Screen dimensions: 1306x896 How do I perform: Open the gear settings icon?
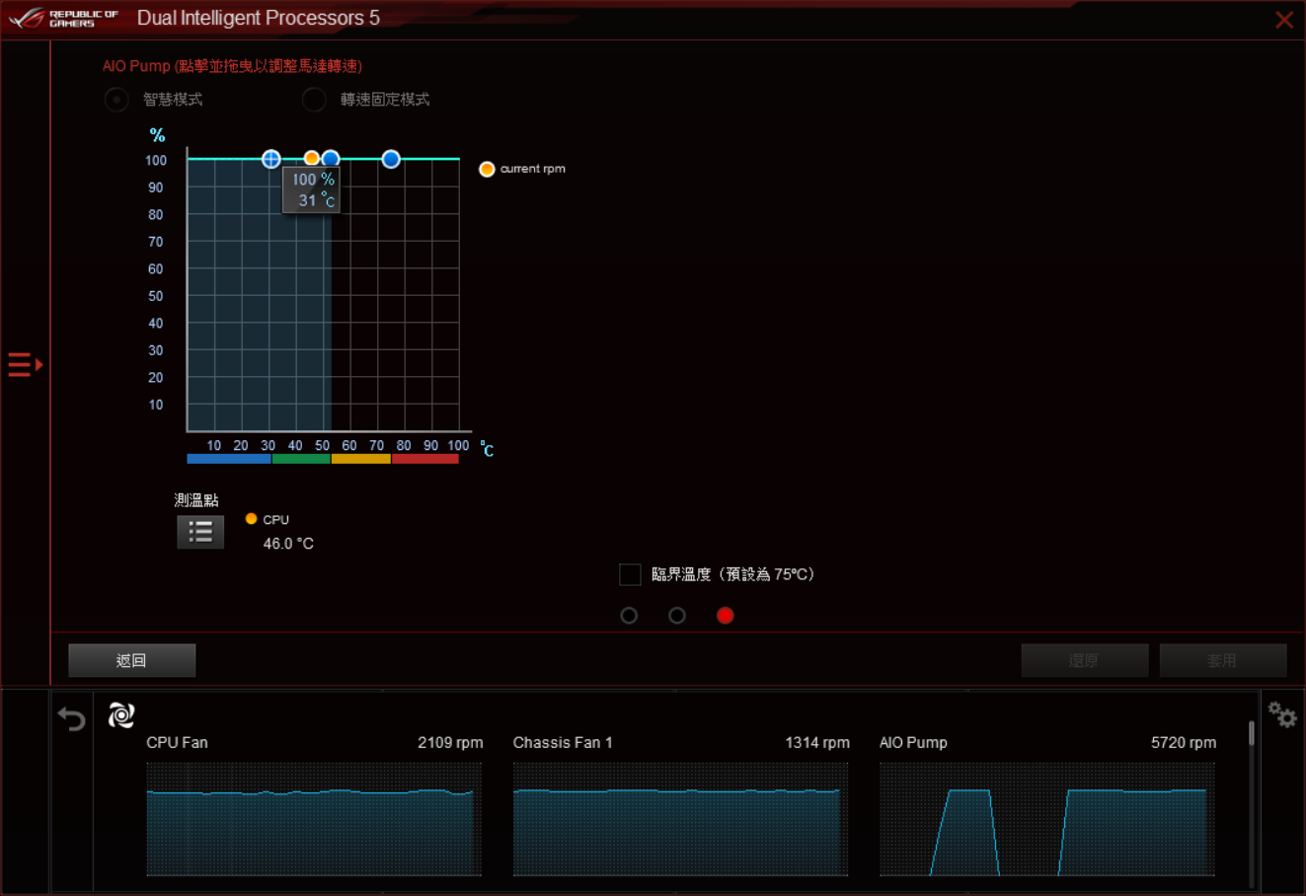[1282, 714]
